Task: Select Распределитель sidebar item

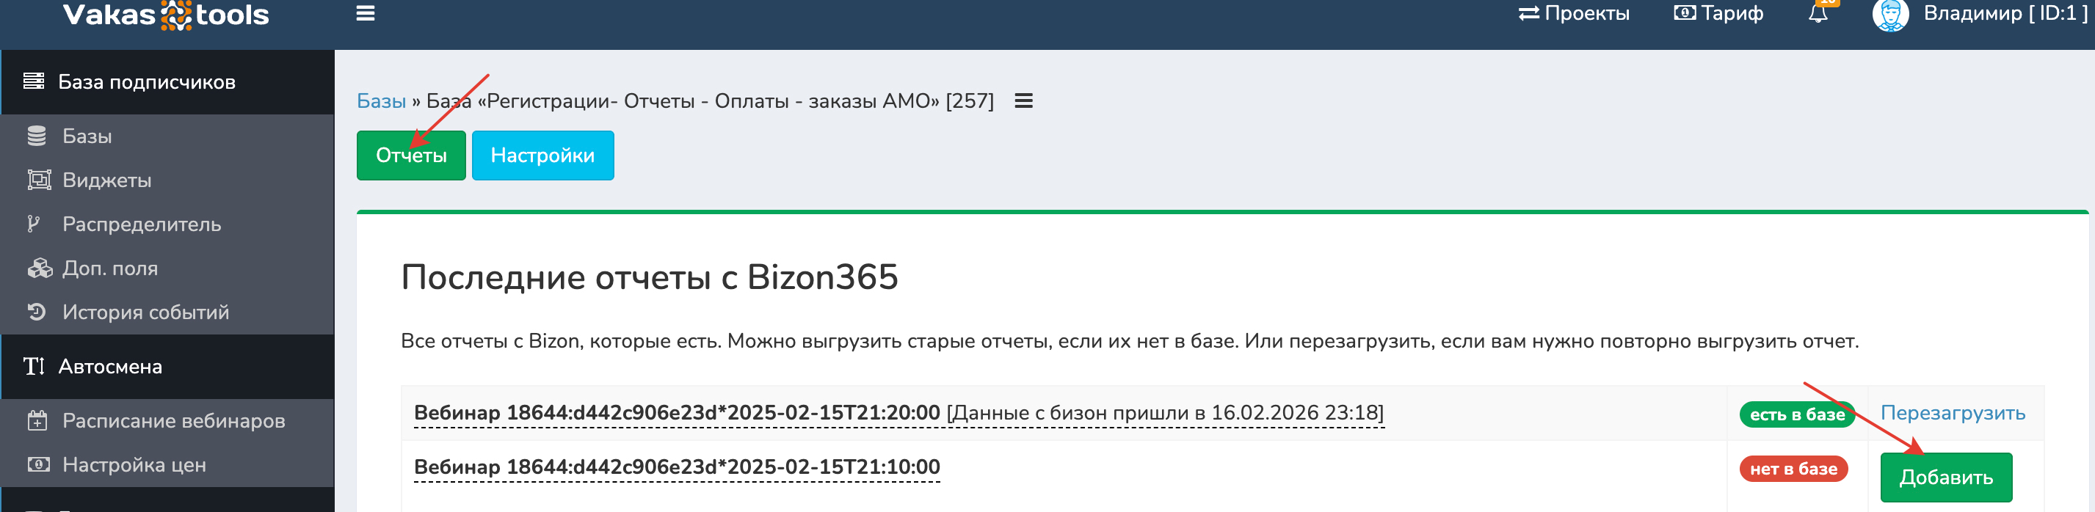Action: tap(142, 224)
